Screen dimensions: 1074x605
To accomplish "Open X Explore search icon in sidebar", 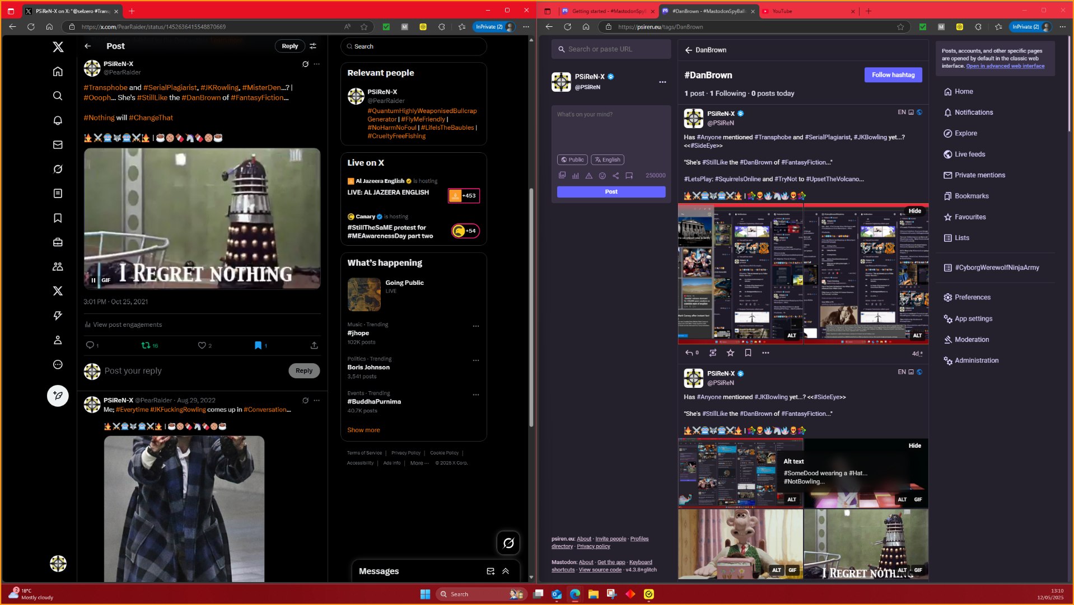I will [x=58, y=96].
